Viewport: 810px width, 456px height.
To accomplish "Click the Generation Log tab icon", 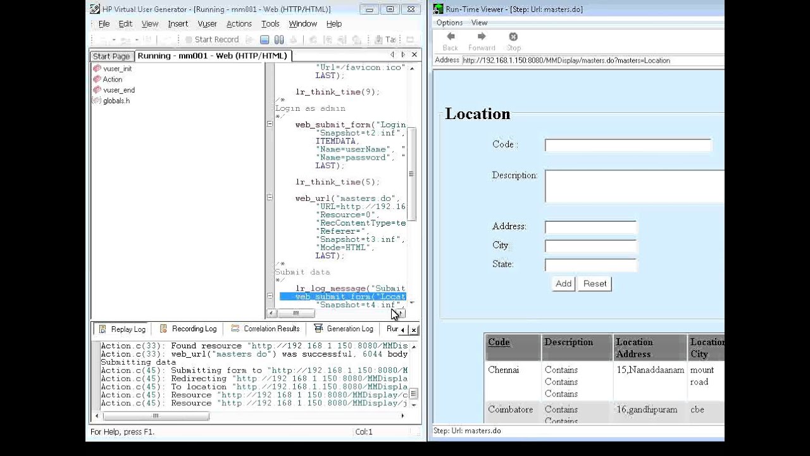I will [318, 329].
